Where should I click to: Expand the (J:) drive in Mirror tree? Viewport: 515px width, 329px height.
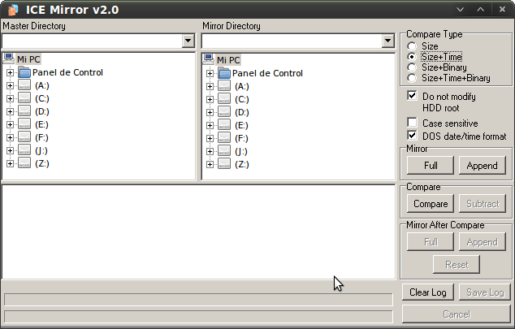[x=210, y=151]
